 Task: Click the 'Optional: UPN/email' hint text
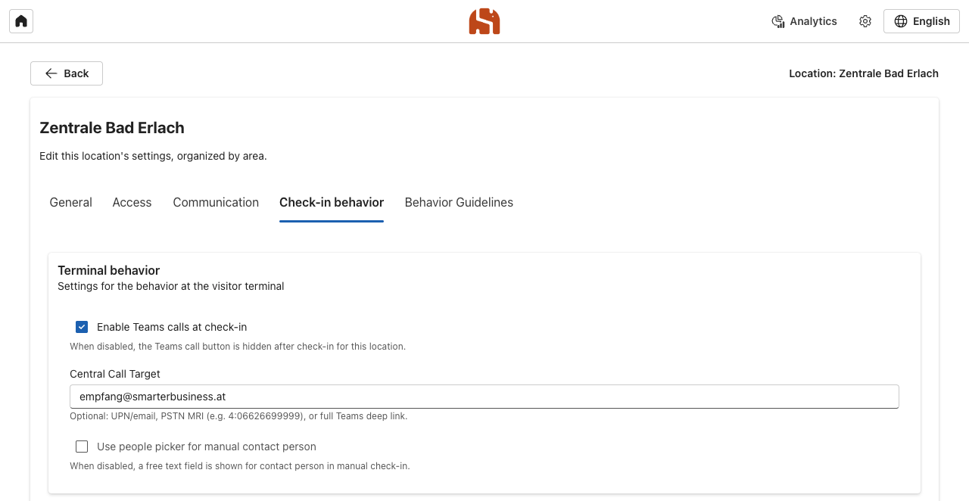point(238,416)
